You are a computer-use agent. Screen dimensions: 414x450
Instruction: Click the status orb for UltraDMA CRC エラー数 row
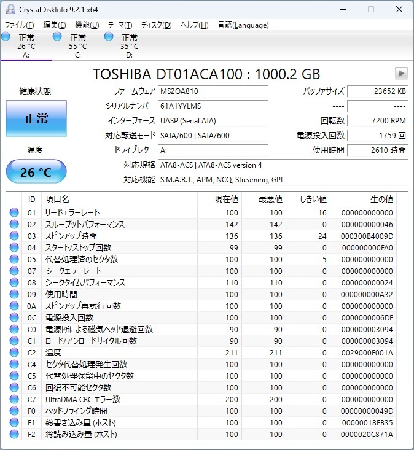[x=14, y=399]
